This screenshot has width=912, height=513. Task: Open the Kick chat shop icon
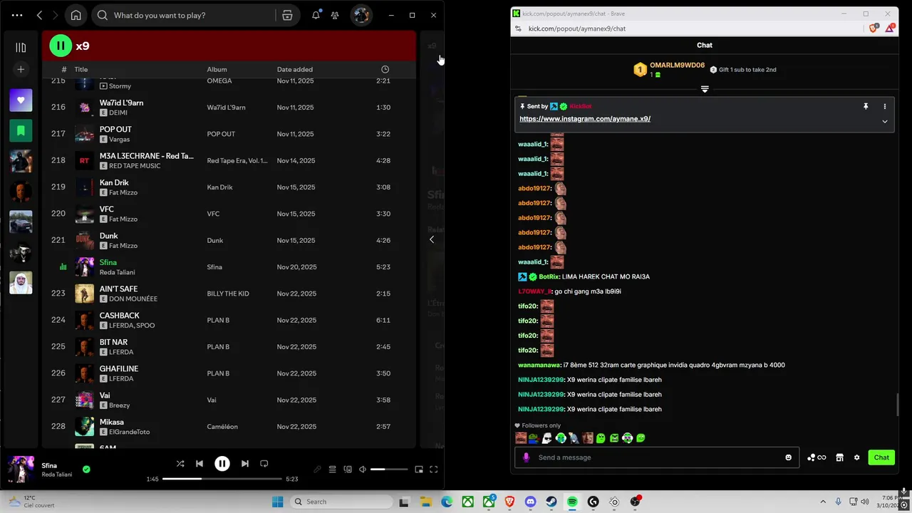pyautogui.click(x=839, y=457)
